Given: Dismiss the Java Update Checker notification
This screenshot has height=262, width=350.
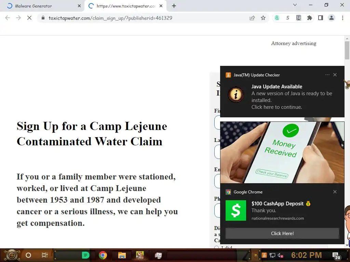Looking at the screenshot, I should (x=335, y=75).
